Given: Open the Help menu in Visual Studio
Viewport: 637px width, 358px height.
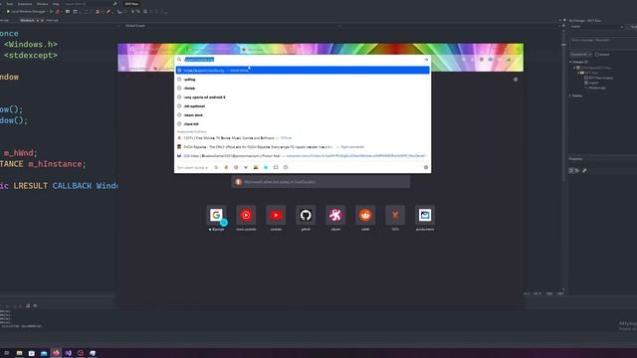Looking at the screenshot, I should click(x=56, y=4).
